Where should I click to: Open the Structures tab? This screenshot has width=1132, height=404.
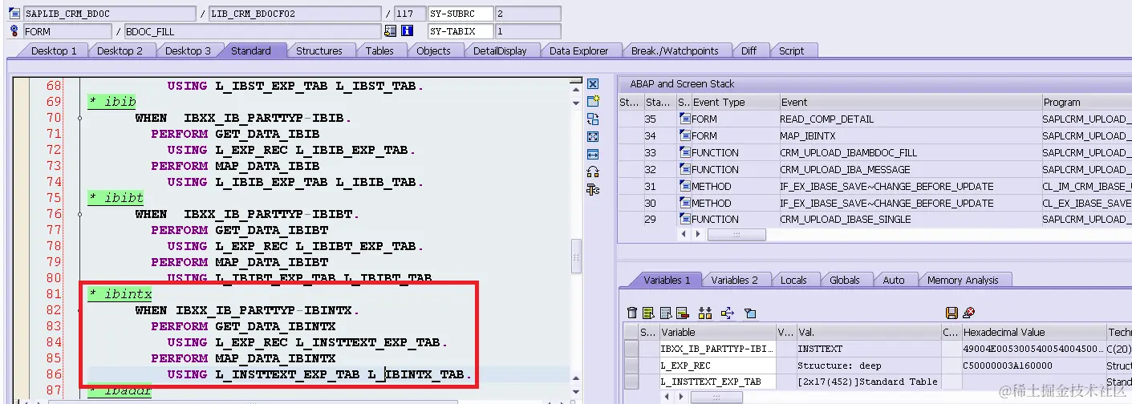tap(319, 50)
